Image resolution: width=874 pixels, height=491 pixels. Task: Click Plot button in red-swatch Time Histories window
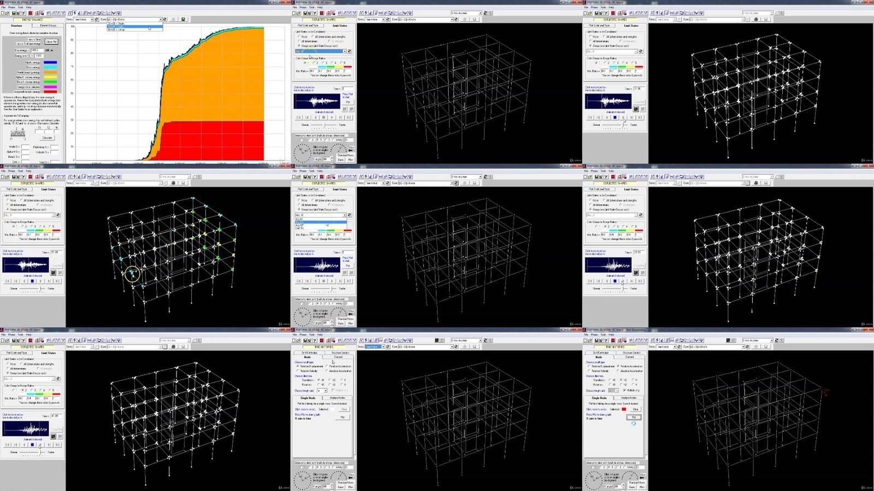point(634,417)
